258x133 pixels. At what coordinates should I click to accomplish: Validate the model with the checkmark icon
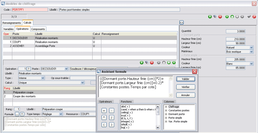coord(249,17)
